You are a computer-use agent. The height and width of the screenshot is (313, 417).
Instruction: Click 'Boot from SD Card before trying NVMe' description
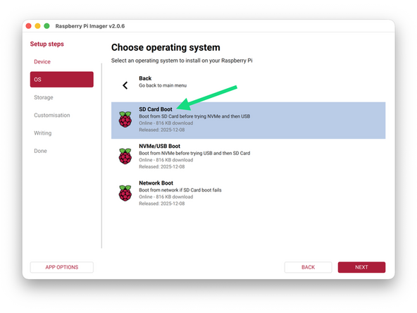click(x=194, y=116)
